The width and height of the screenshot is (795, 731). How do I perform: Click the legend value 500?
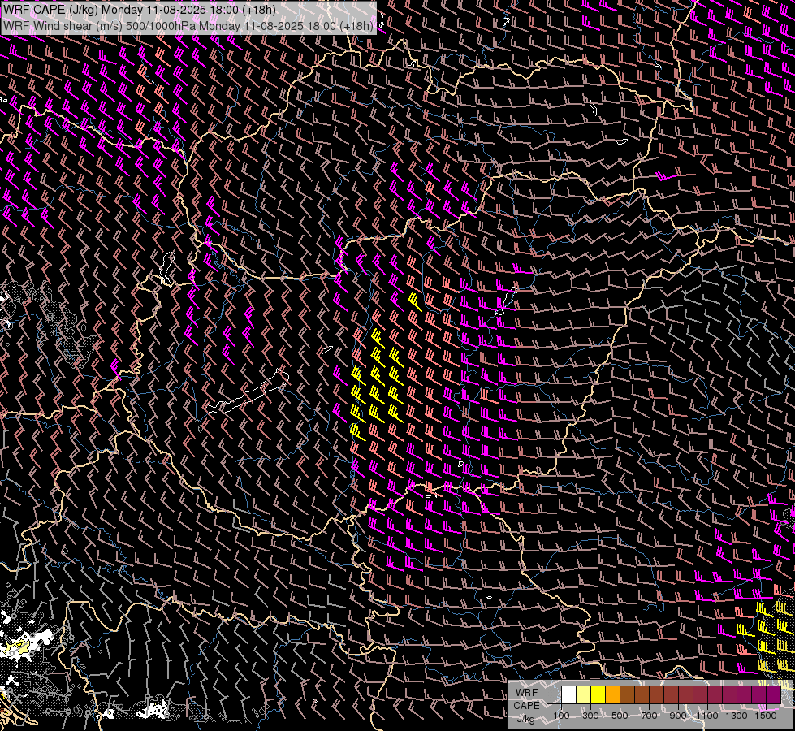(620, 716)
